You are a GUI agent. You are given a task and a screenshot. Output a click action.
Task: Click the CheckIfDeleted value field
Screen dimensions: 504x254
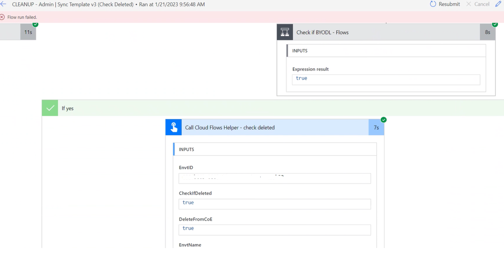coord(275,204)
